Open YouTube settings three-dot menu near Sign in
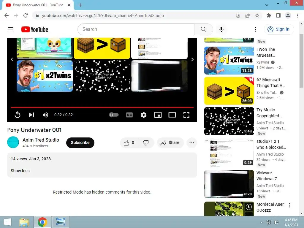Viewport: 304px width, 228px height. pos(256,29)
